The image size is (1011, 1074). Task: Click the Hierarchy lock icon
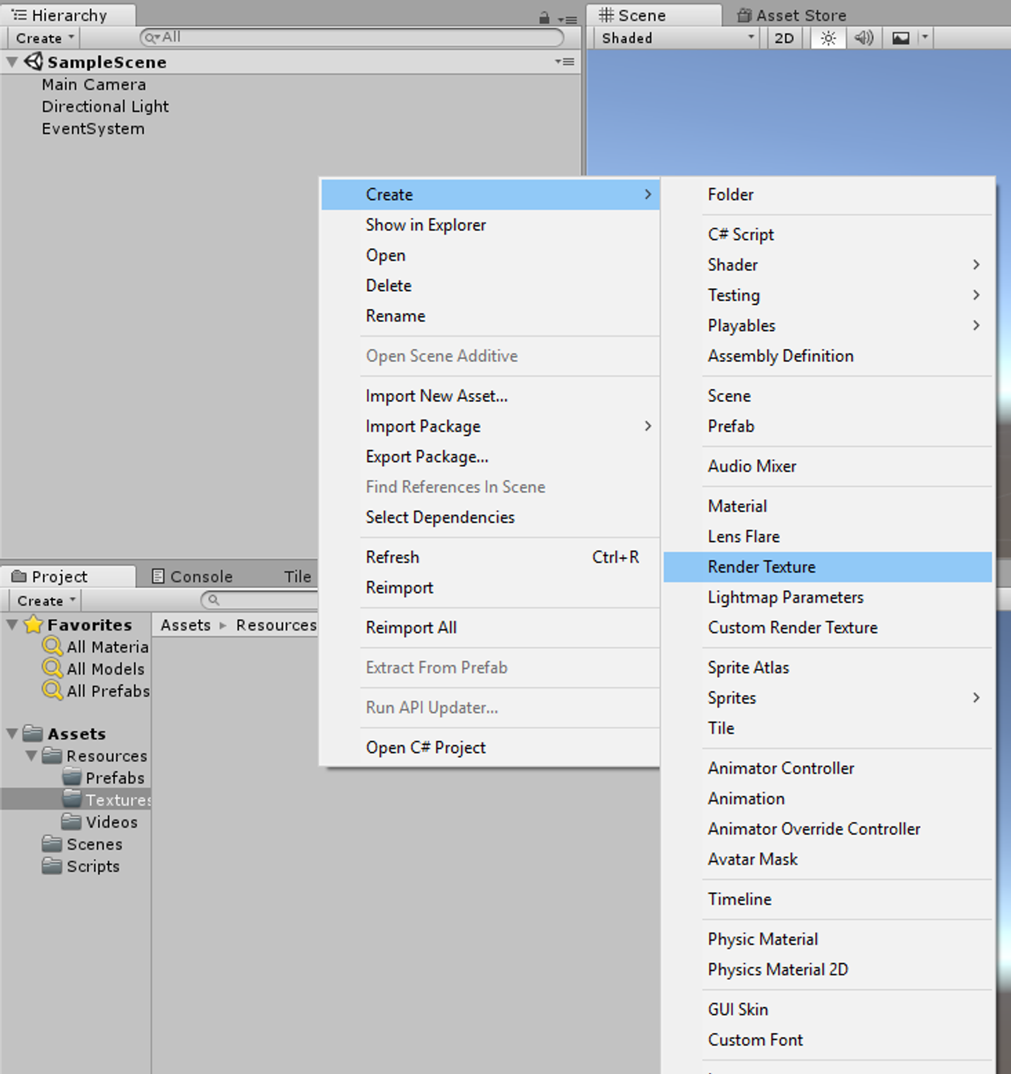[544, 18]
